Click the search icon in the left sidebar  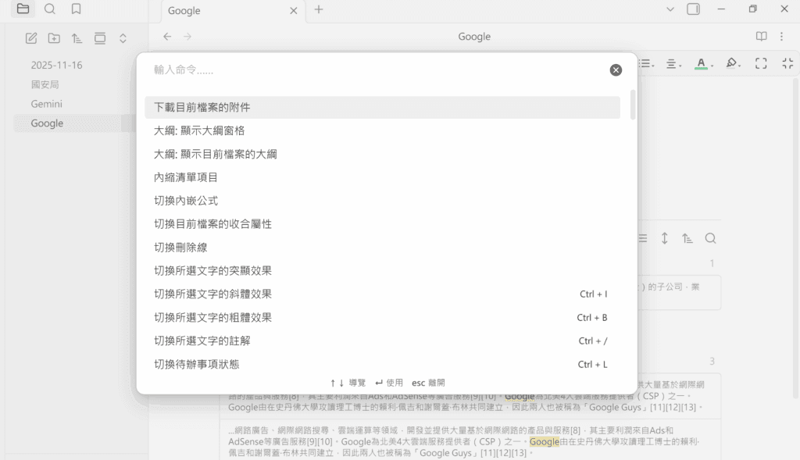click(49, 9)
